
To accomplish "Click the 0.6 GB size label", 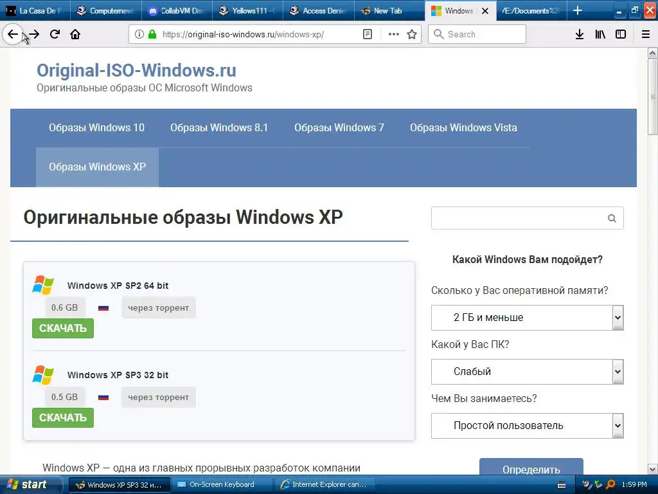I will point(65,307).
